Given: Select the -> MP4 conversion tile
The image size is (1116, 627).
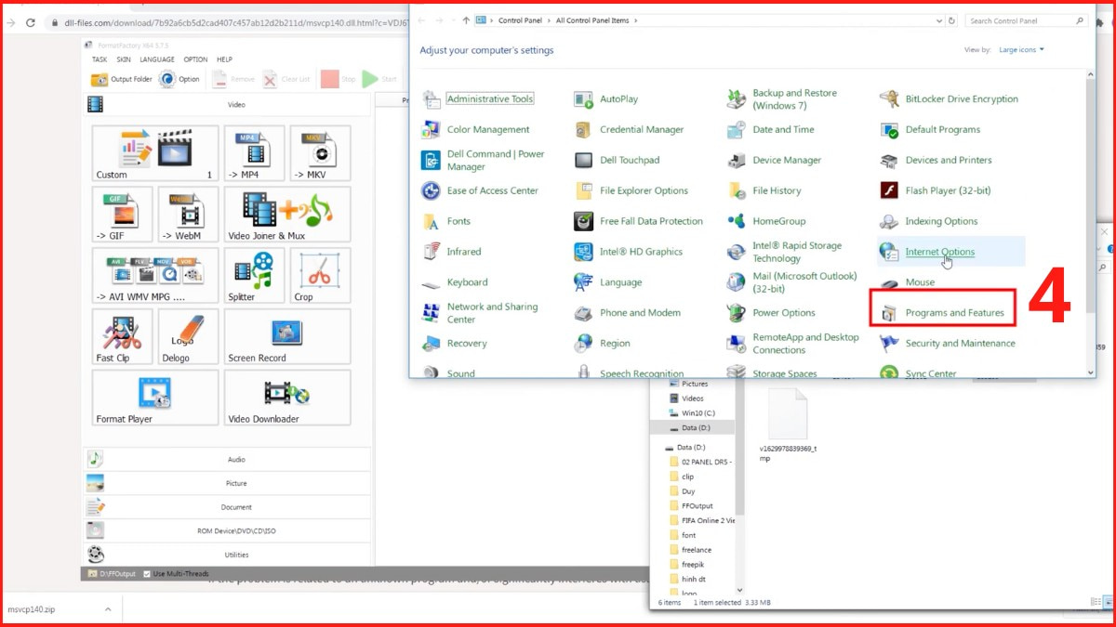Looking at the screenshot, I should (x=253, y=153).
